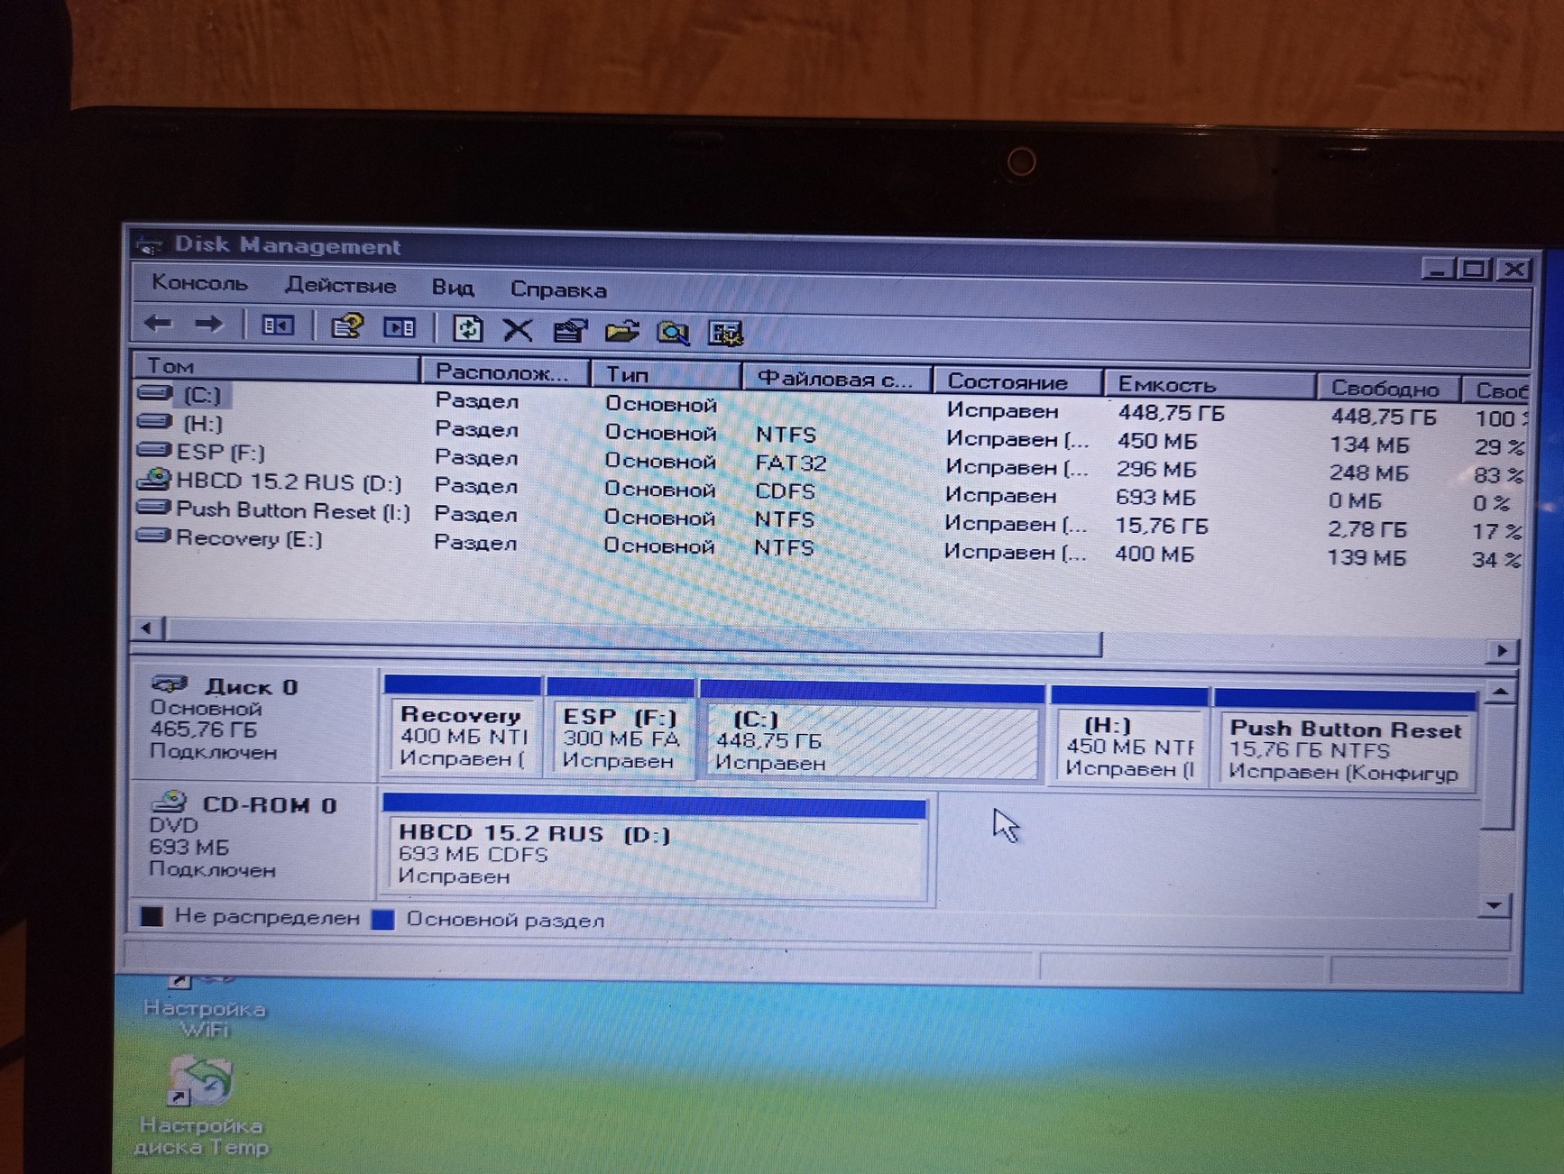Click the Refresh icon with green arrows

pos(467,329)
